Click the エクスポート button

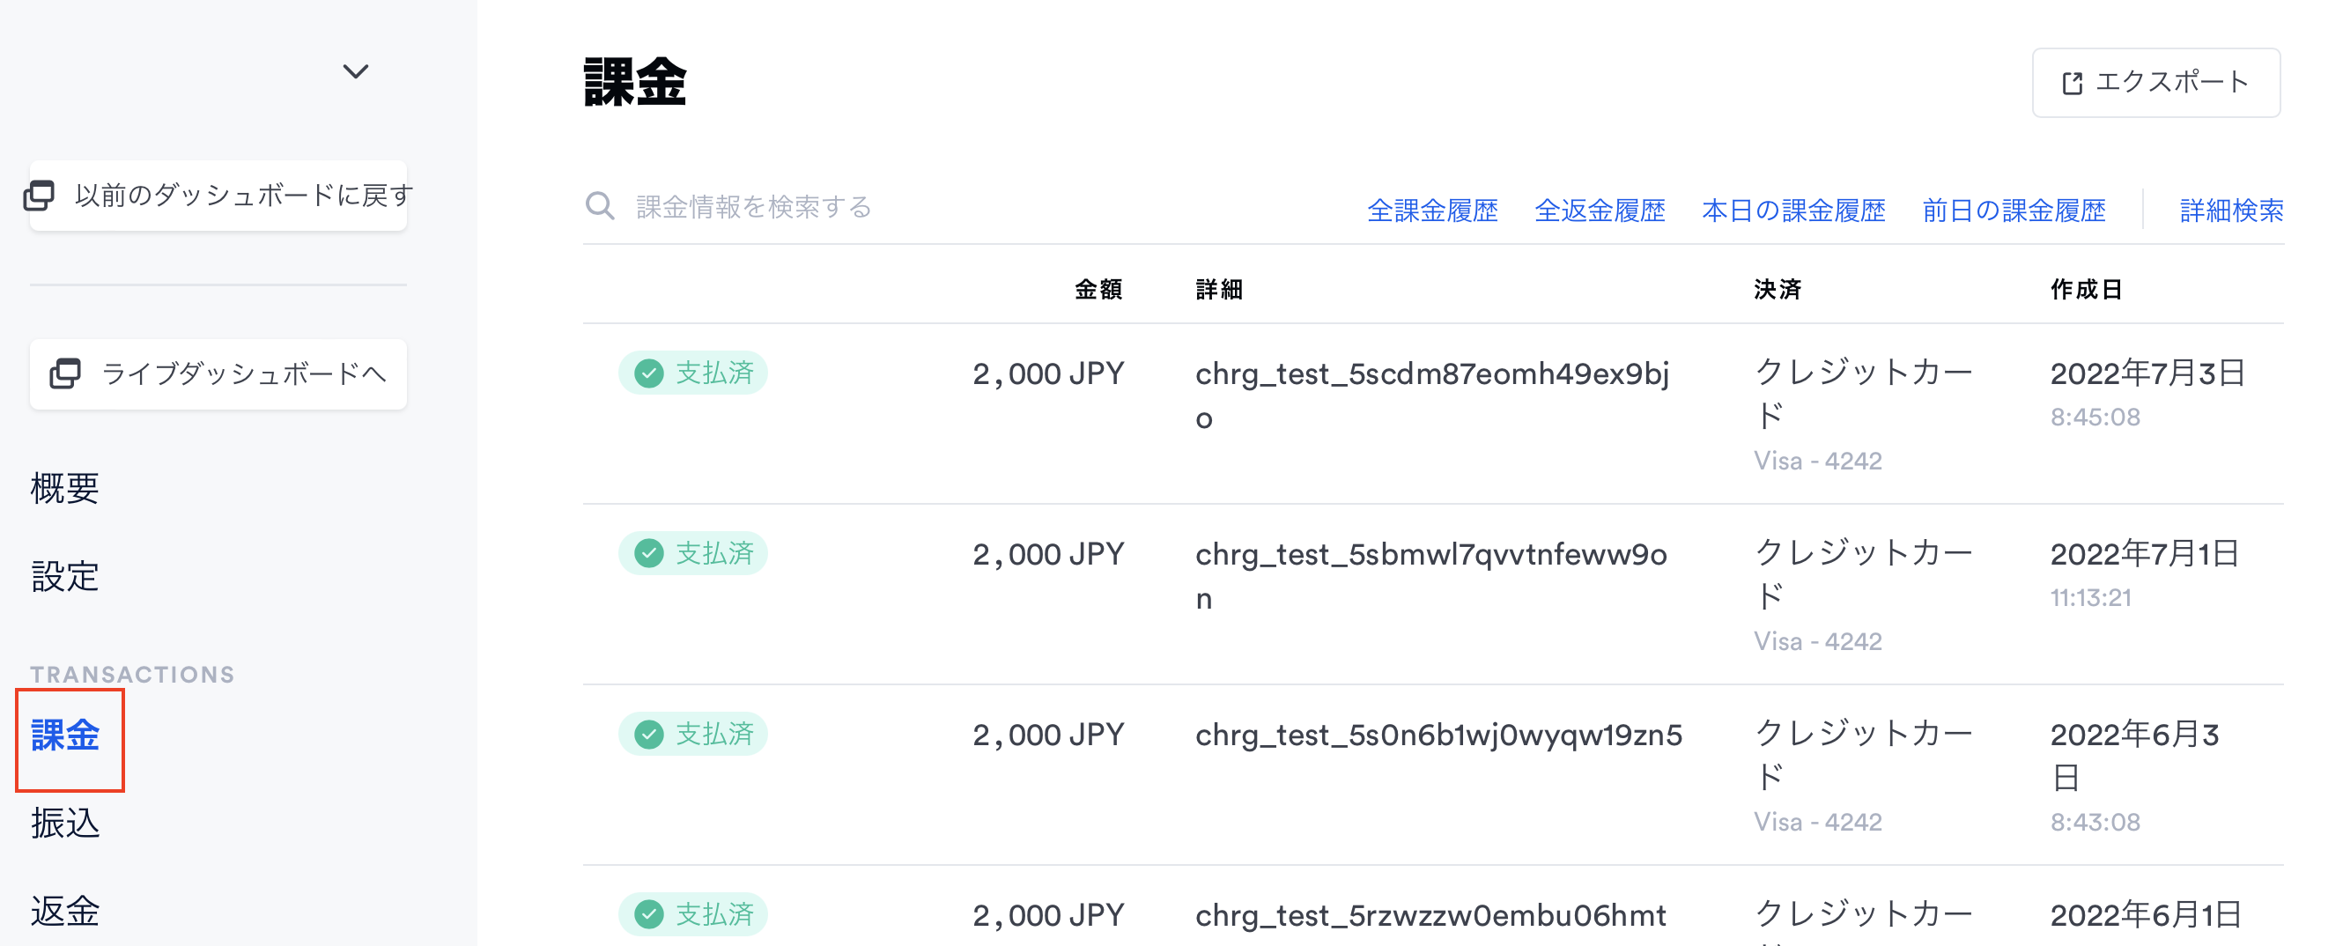[x=2156, y=82]
